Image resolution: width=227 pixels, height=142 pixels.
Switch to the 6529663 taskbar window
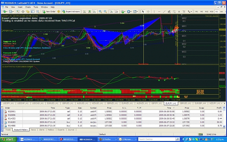click(x=28, y=139)
